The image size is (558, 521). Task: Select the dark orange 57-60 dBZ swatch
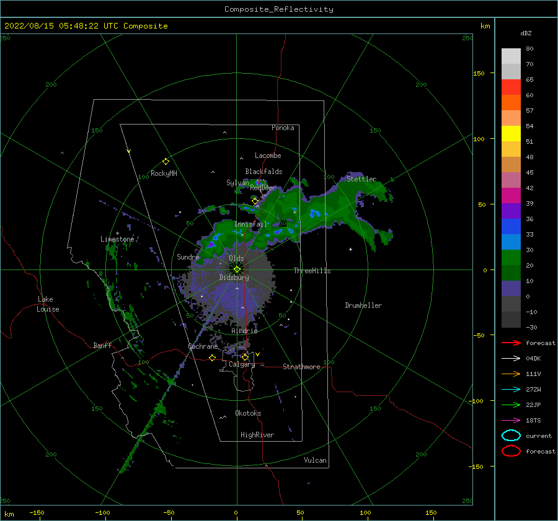tap(511, 102)
